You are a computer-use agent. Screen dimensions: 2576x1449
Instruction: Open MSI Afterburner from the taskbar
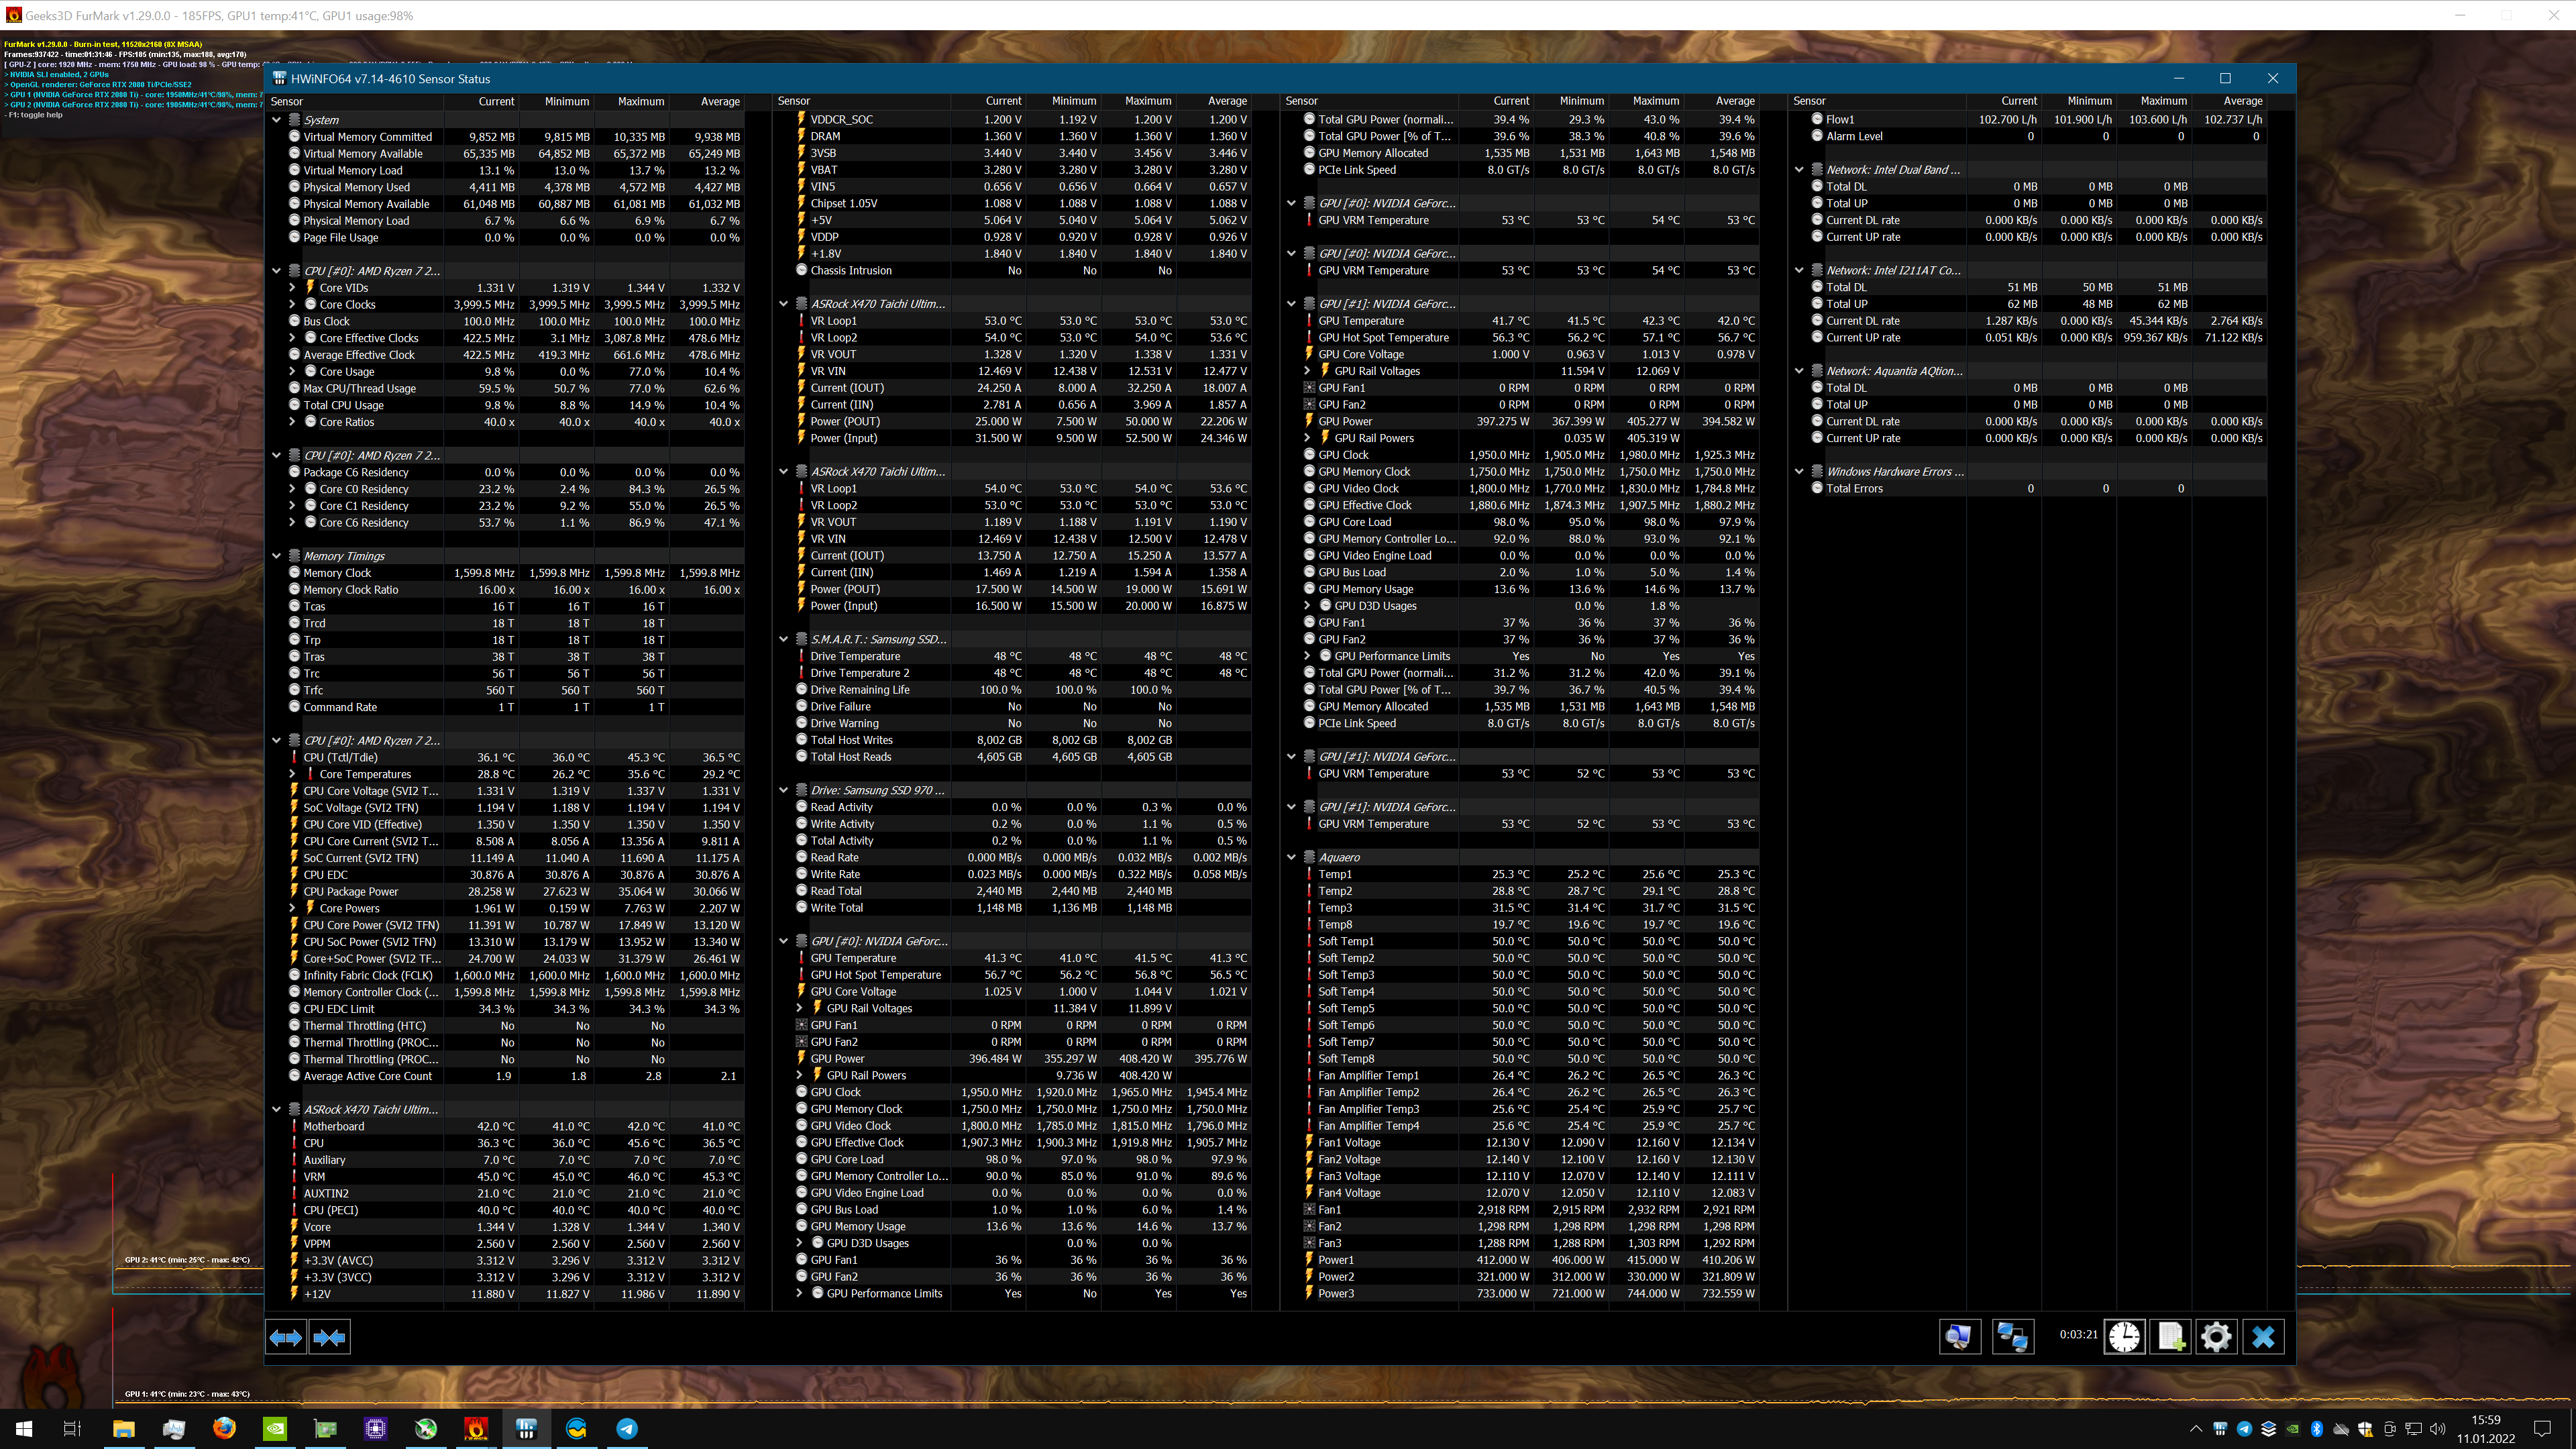tap(426, 1428)
